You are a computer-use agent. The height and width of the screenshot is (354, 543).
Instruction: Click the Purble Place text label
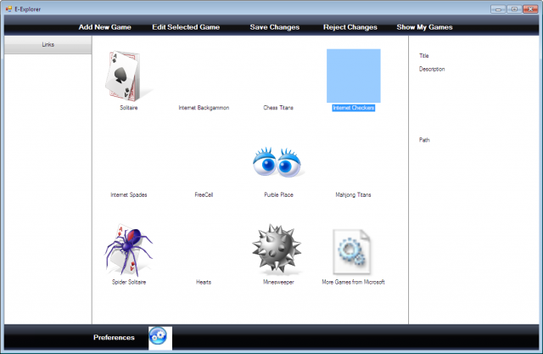click(278, 195)
